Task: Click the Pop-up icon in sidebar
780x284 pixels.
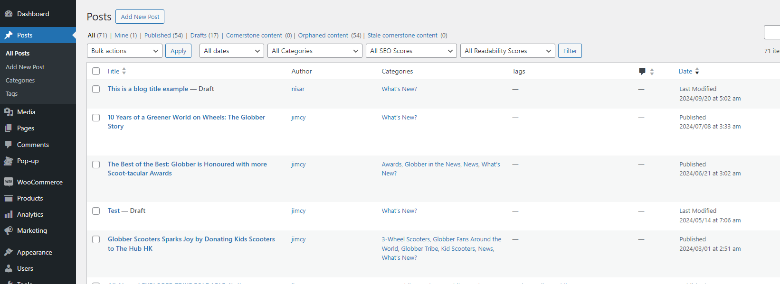Action: [9, 161]
